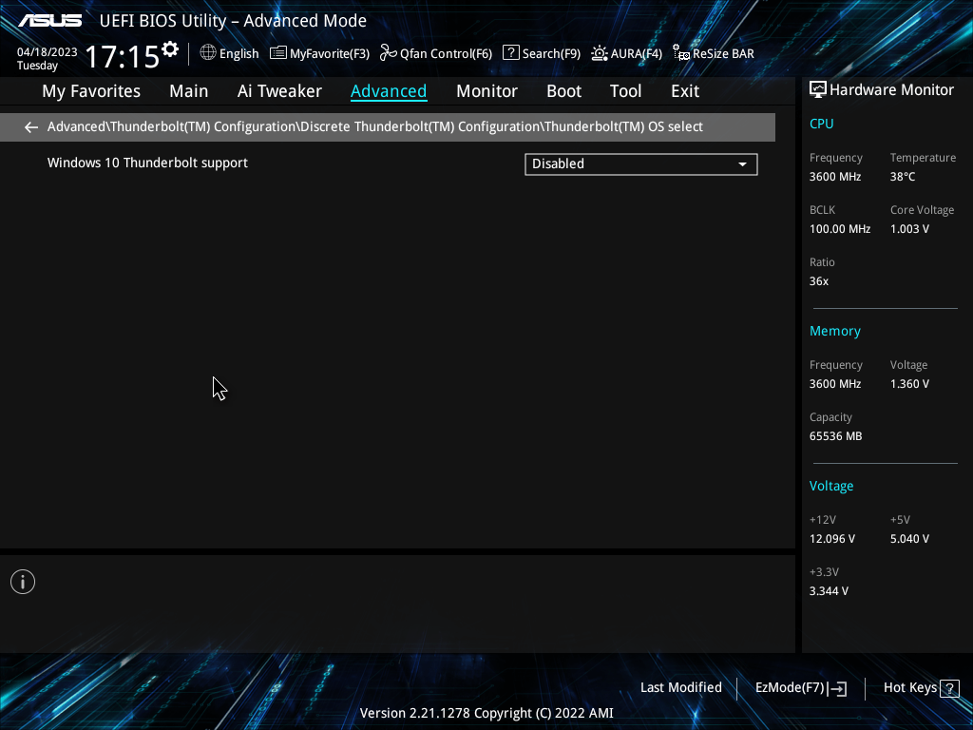The height and width of the screenshot is (730, 973).
Task: Click the date 04/18/2023
Action: (x=48, y=52)
